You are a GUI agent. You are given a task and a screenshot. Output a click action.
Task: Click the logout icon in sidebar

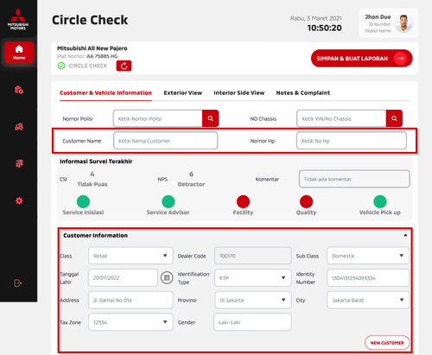point(18,283)
